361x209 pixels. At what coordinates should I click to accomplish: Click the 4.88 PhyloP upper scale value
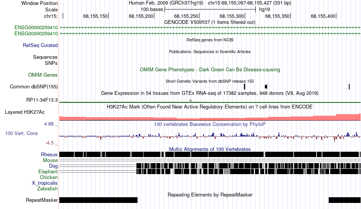pos(49,124)
